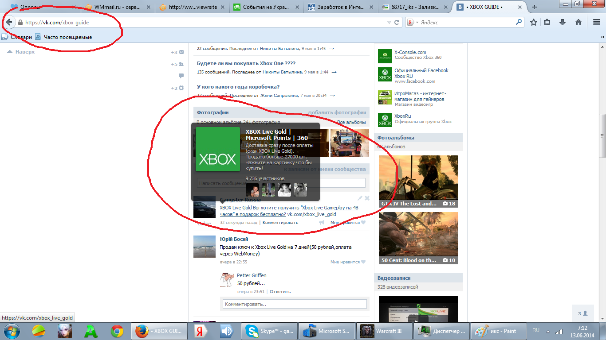
Task: Click the search magnifier icon
Action: 519,22
